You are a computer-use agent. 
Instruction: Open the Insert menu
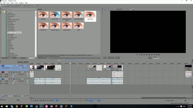(x=12, y=3)
